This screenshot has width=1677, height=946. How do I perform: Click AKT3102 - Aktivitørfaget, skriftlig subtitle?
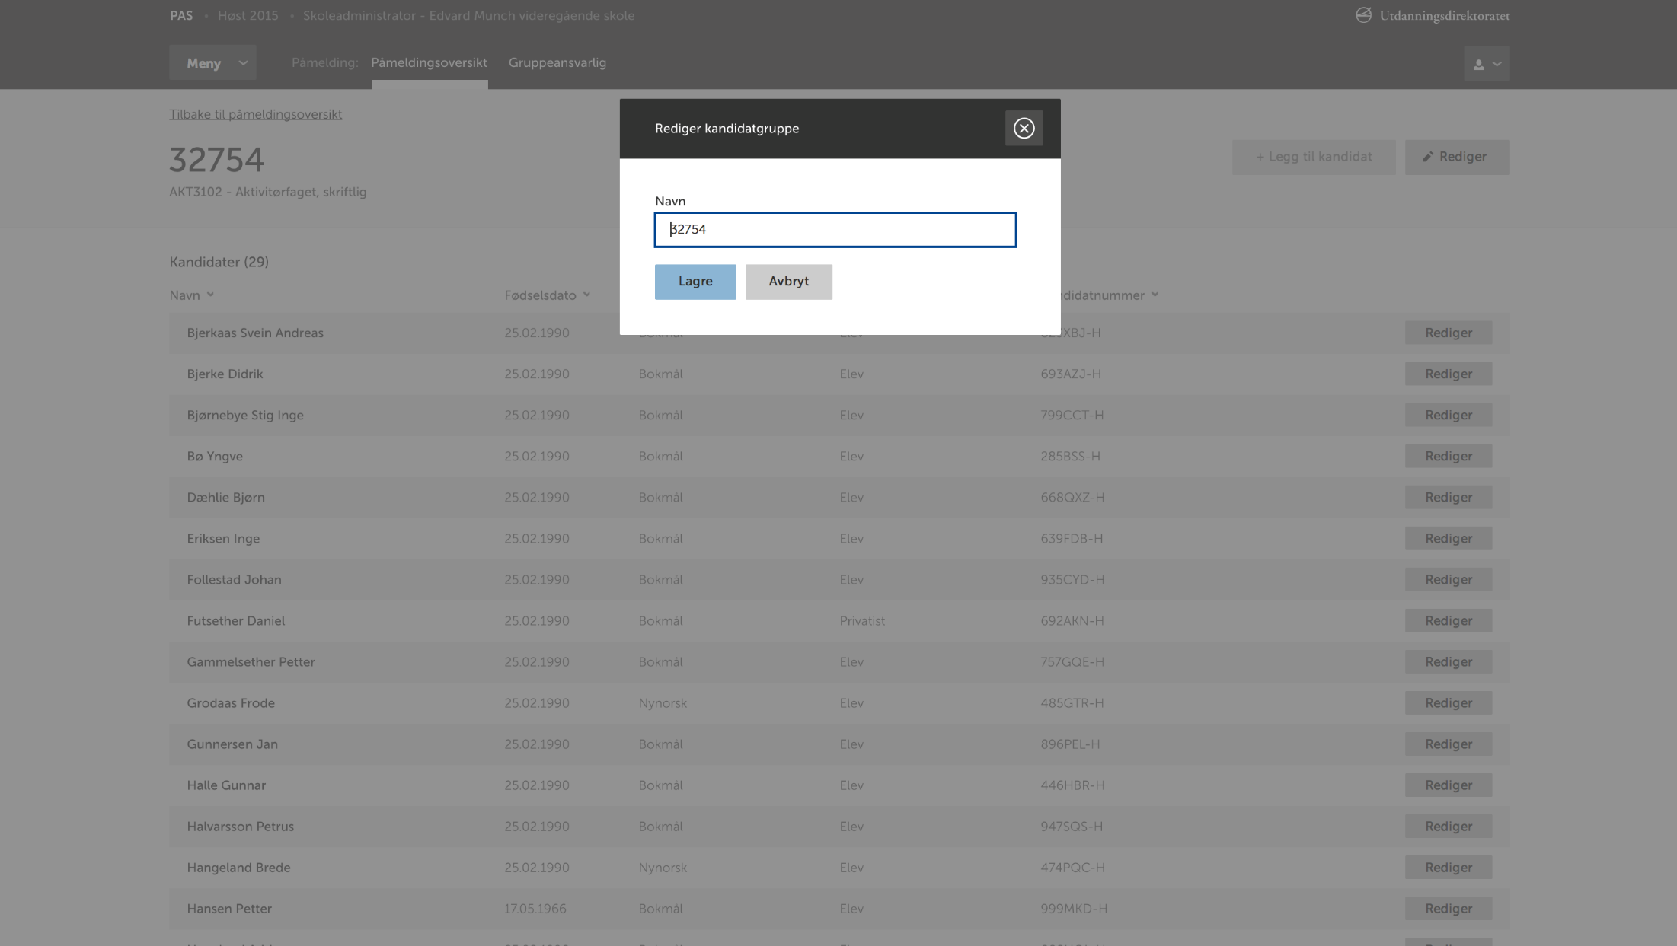coord(267,192)
